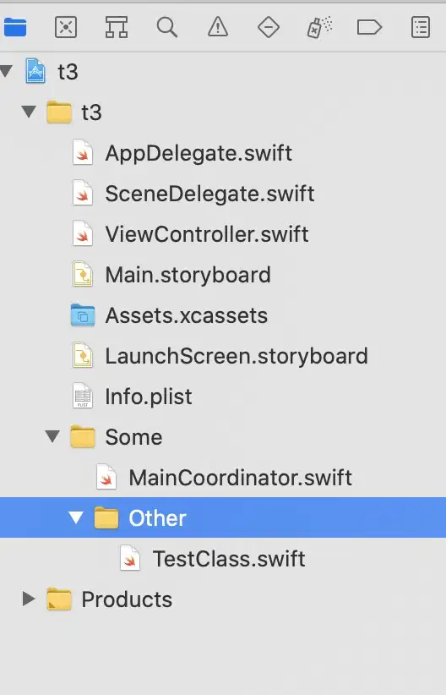Show the Source Control navigator
The width and height of the screenshot is (446, 695).
pos(66,28)
